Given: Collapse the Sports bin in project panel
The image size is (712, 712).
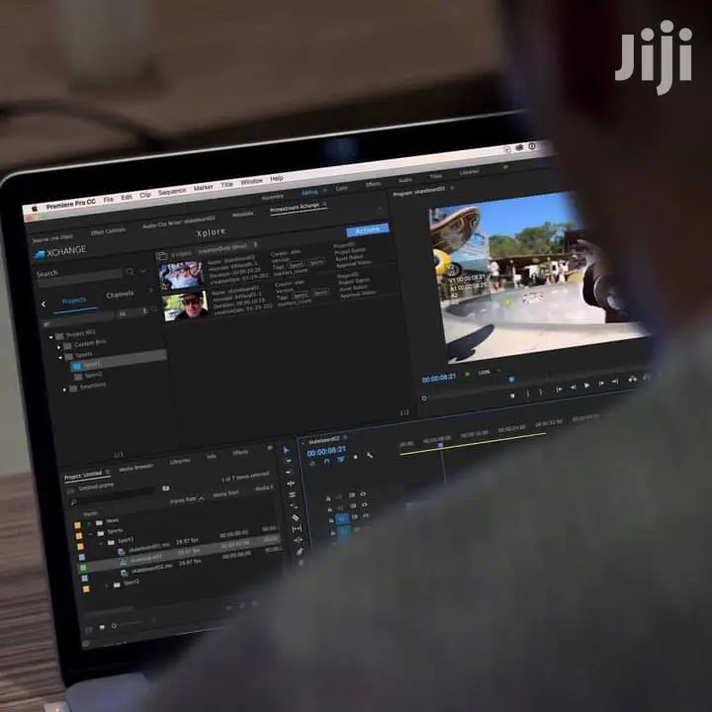Looking at the screenshot, I should coord(92,534).
